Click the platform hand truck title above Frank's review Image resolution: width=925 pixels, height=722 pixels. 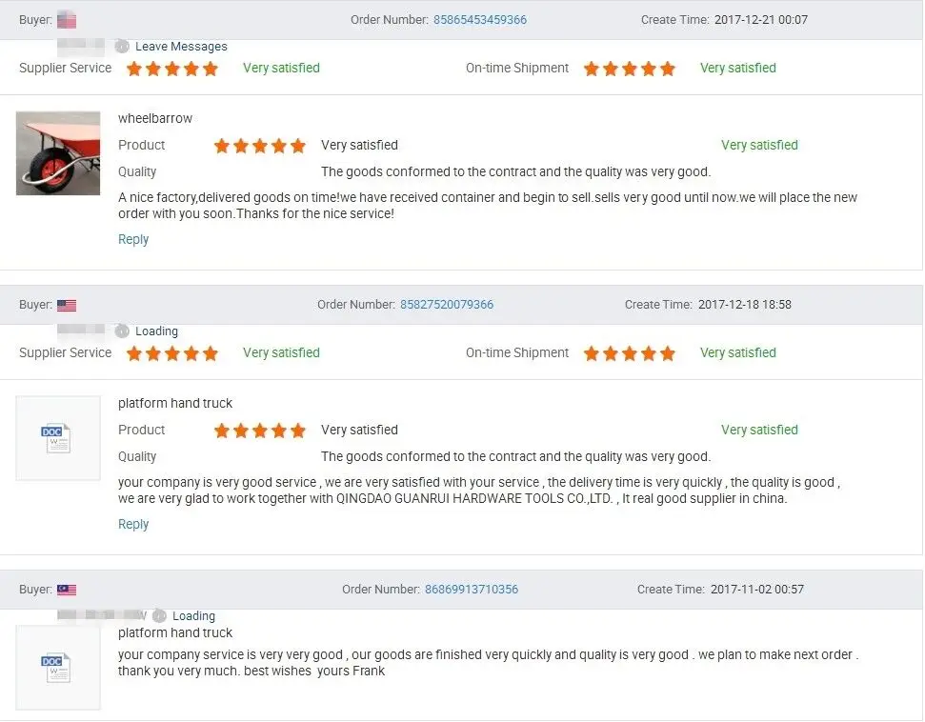coord(175,633)
